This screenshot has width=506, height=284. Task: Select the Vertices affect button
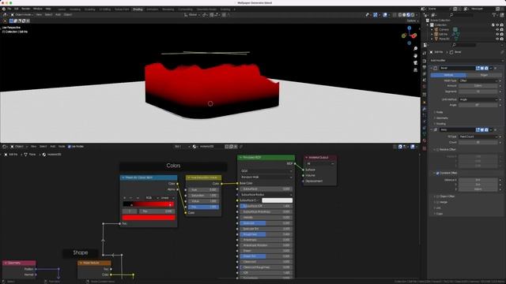[448, 75]
